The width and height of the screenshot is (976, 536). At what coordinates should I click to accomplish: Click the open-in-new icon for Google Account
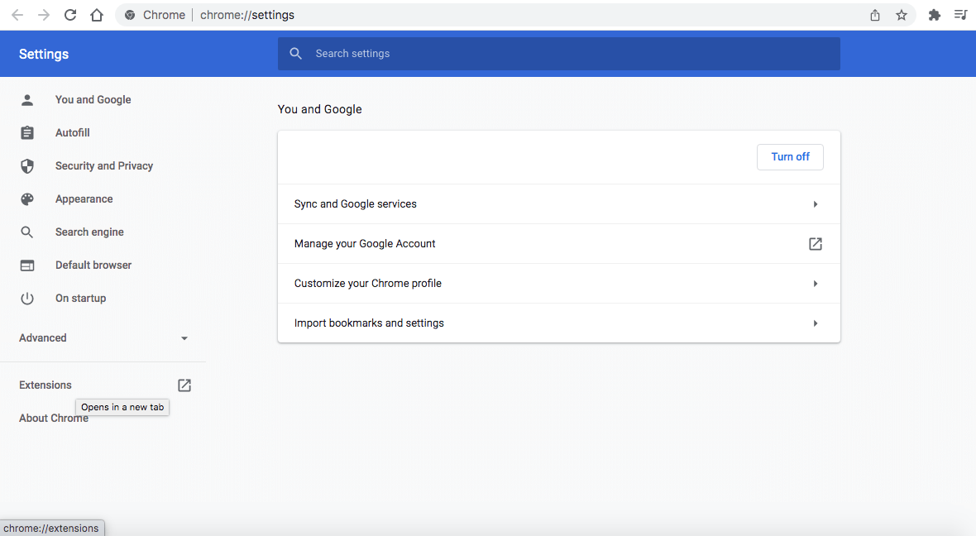click(x=815, y=244)
